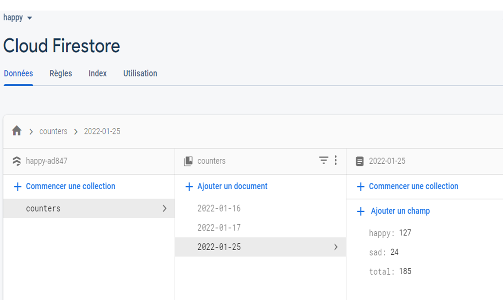Screen dimensions: 503x300
Task: Switch to the Règles tab
Action: coord(61,73)
